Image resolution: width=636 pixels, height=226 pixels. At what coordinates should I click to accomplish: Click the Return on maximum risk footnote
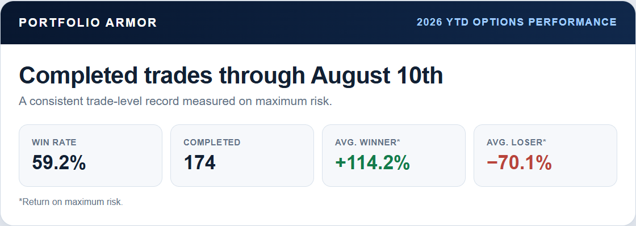point(71,202)
